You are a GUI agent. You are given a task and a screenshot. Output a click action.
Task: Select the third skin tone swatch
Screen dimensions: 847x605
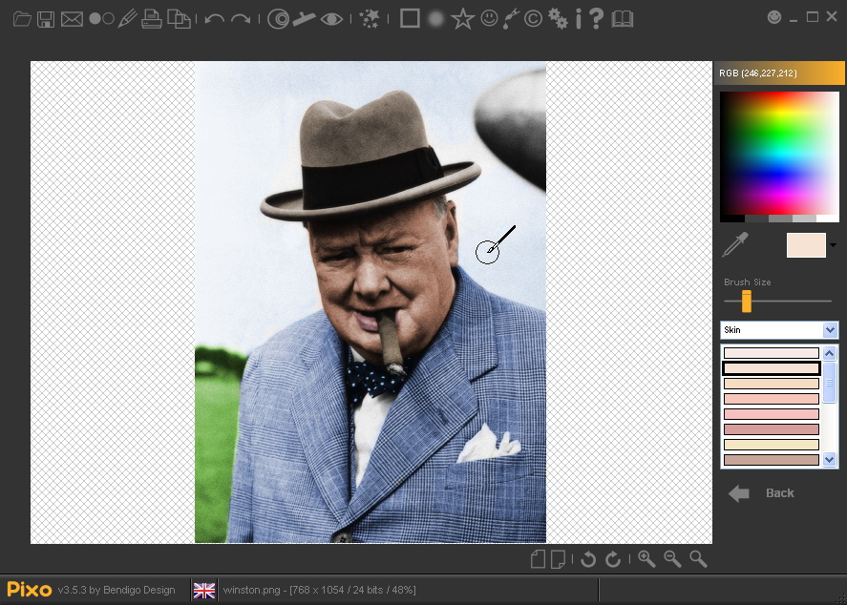[772, 384]
